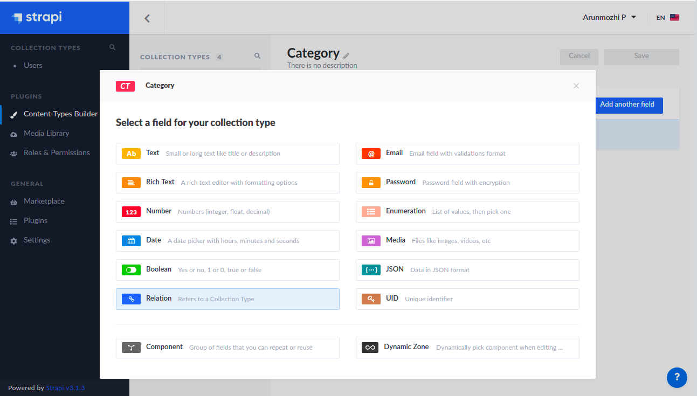Open the EN language selector
This screenshot has height=396, width=697.
tap(667, 18)
